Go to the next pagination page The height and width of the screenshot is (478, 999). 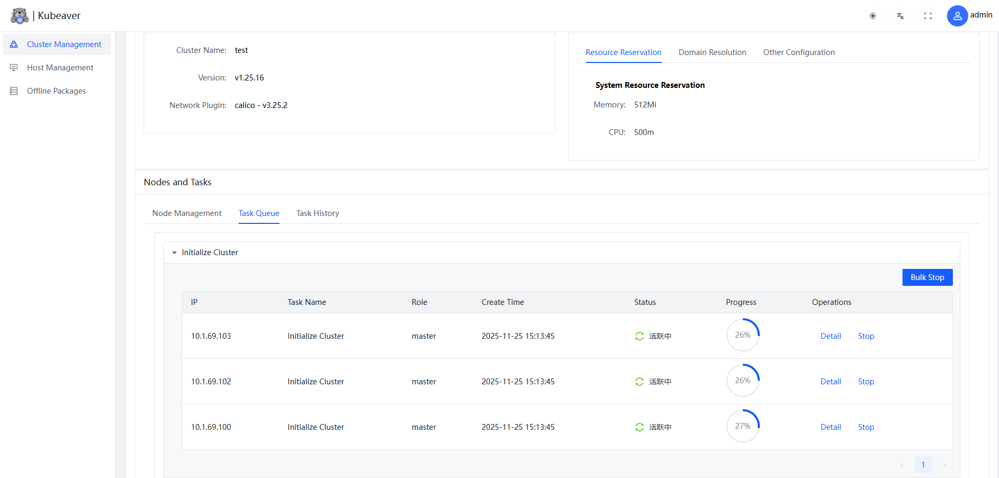944,465
